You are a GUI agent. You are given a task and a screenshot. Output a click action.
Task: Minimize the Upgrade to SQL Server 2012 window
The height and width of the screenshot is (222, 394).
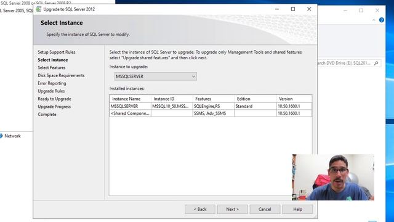[x=277, y=9]
